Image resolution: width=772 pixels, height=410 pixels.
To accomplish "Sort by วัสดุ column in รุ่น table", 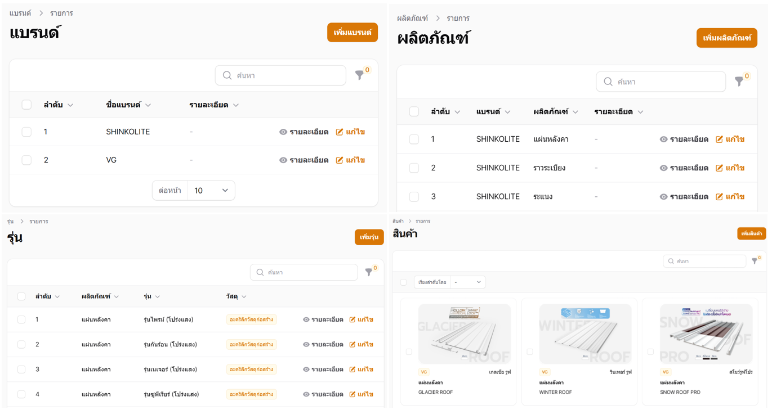I will (x=236, y=296).
